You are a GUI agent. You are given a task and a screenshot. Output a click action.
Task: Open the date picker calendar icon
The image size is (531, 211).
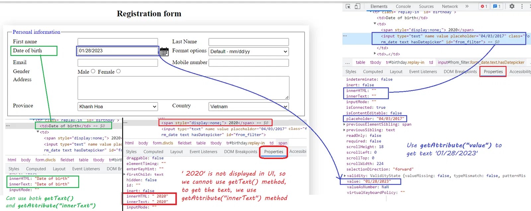pos(164,52)
